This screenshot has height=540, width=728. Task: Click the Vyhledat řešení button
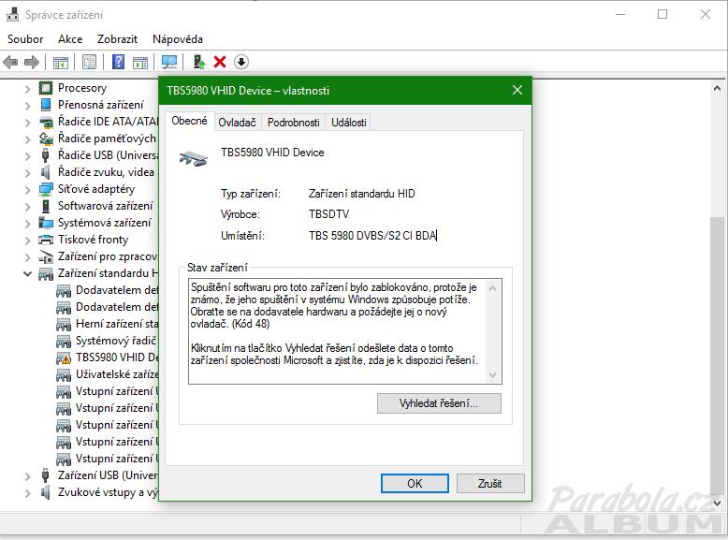tap(439, 403)
